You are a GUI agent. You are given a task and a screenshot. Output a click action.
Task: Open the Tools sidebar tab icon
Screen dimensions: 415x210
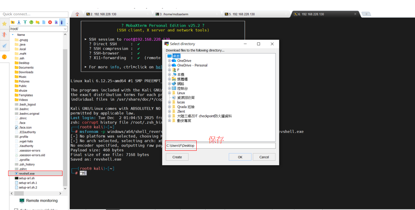coord(4,35)
